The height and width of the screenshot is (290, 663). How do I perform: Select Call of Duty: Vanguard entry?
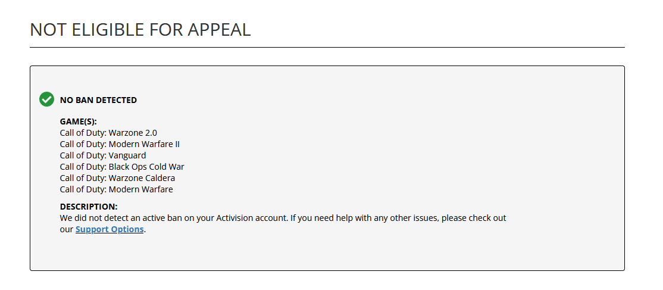tap(103, 155)
